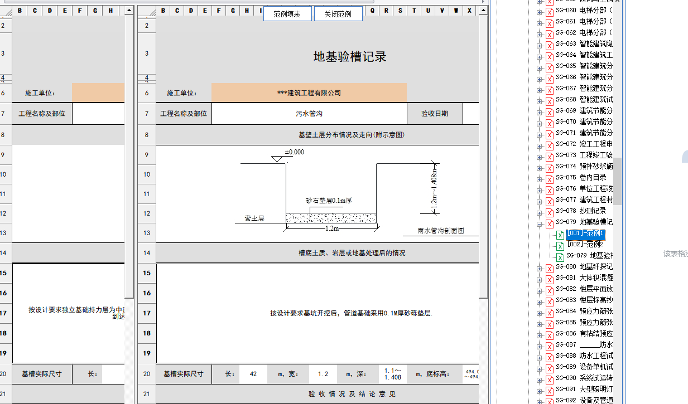Expand the SG-084 预应力筋张 node
Screen dimensions: 688x404
pos(539,313)
